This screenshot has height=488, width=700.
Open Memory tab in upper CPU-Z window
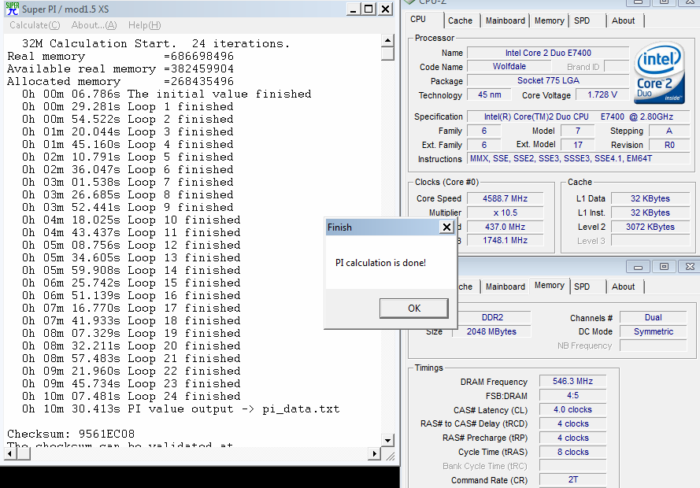[549, 20]
